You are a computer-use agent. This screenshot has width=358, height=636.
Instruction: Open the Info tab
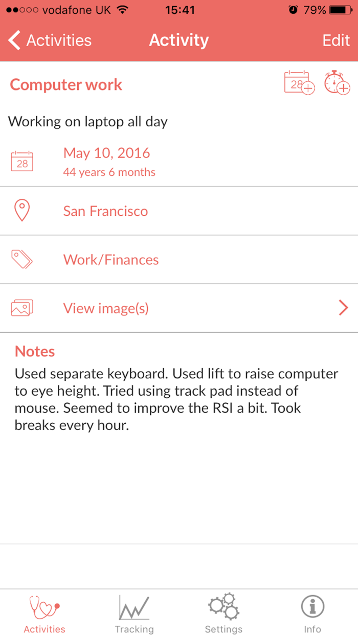click(312, 612)
